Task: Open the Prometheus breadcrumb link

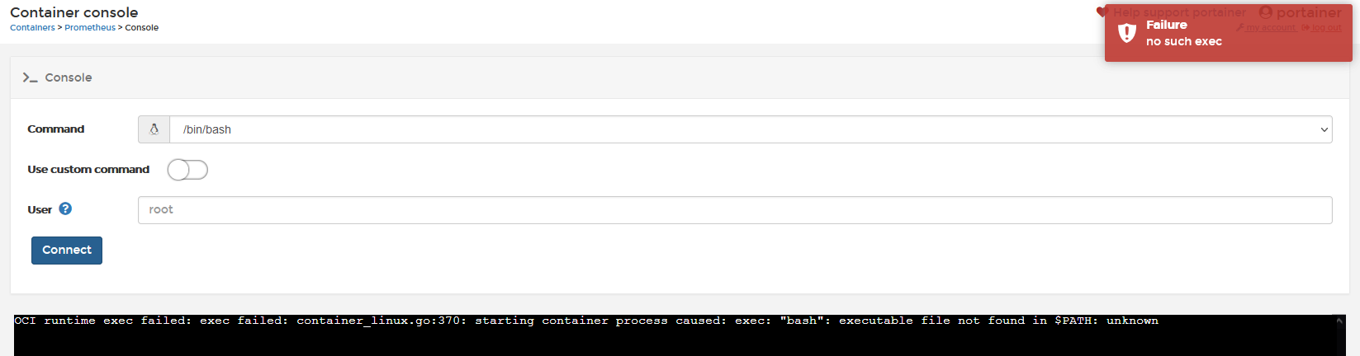Action: click(x=90, y=28)
